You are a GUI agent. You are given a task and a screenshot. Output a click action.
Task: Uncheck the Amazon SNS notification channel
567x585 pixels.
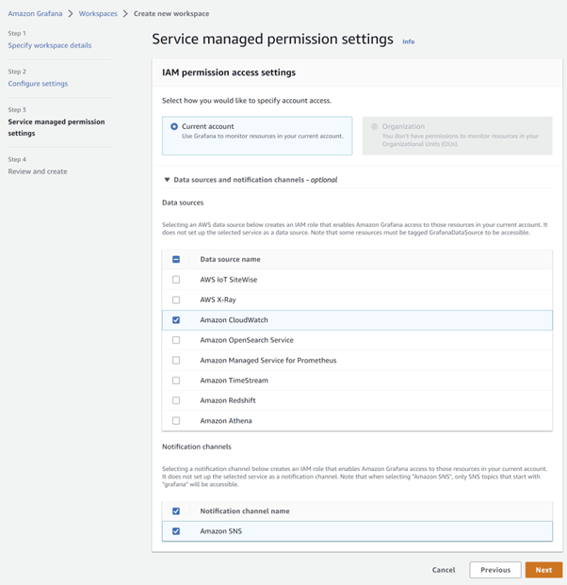tap(176, 531)
